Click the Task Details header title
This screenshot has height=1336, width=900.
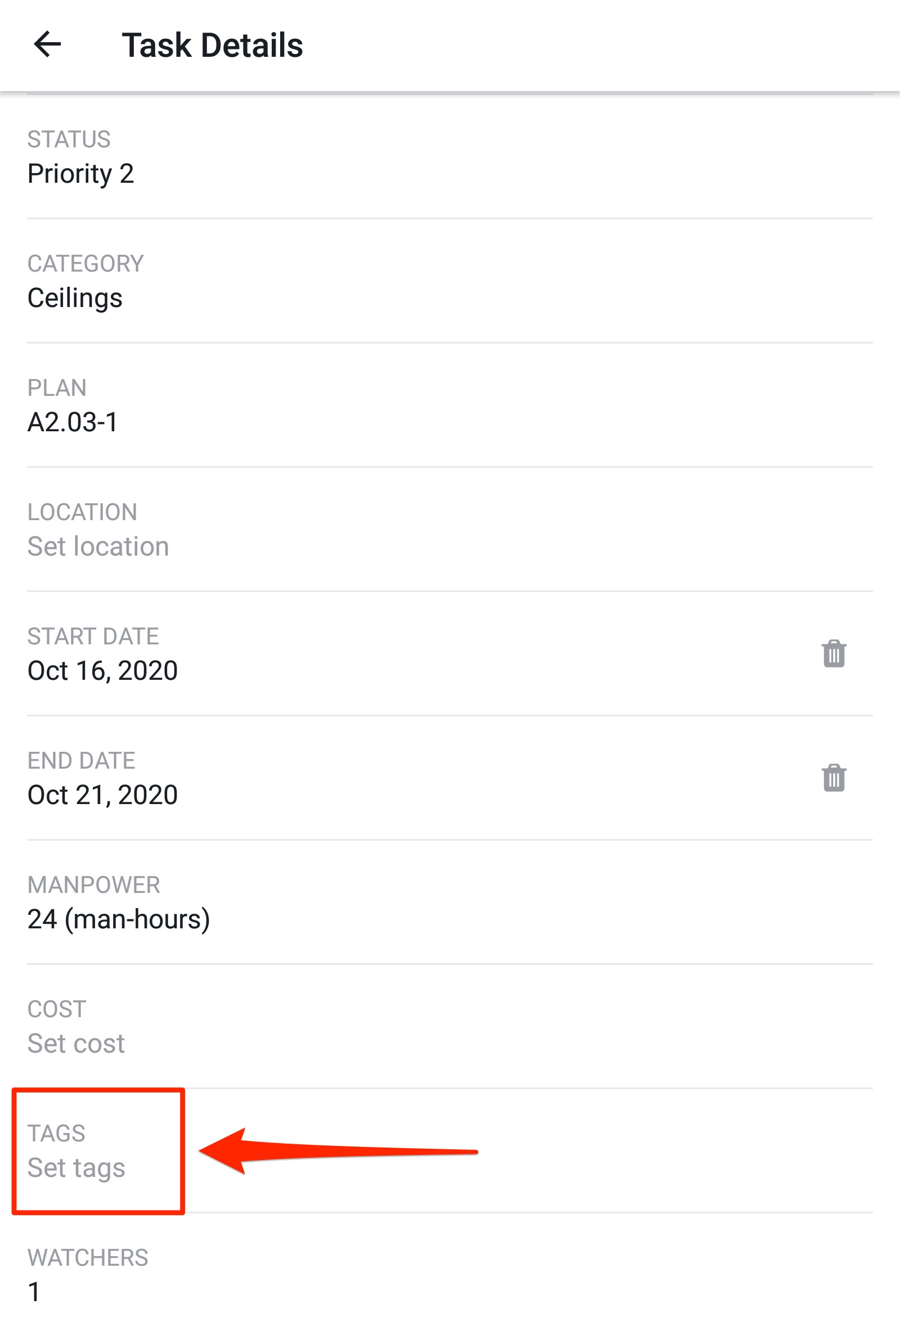tap(213, 46)
